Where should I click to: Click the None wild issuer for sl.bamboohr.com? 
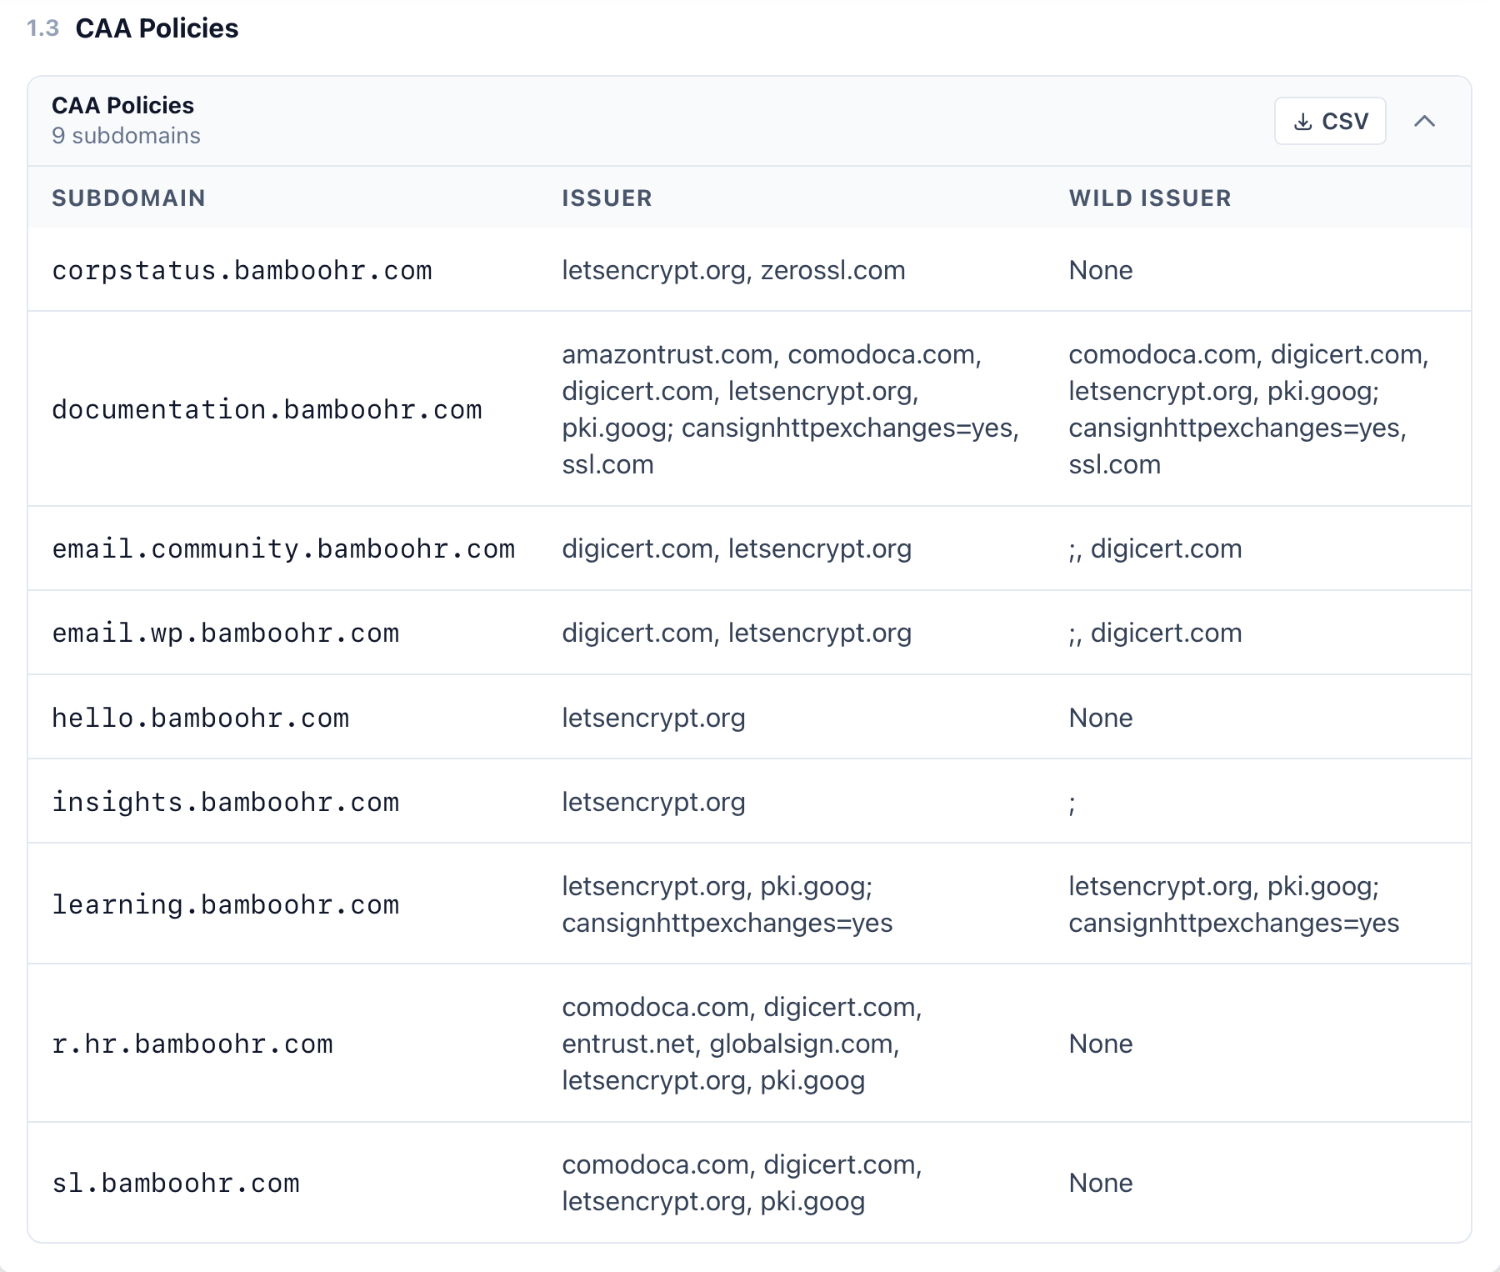[x=1101, y=1182]
